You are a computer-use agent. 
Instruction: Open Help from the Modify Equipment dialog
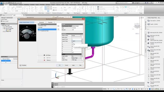pos(80,65)
